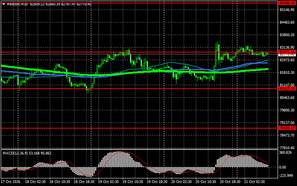297x186 pixels.
Task: Click the 0.00 level on MACD scale
Action: click(x=283, y=167)
